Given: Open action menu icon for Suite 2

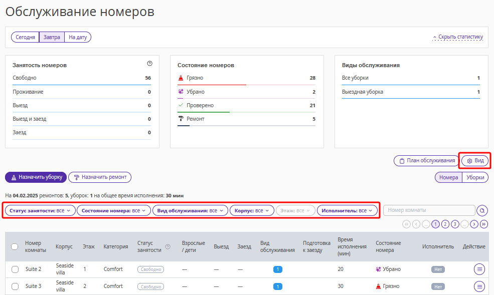Looking at the screenshot, I should 479,269.
